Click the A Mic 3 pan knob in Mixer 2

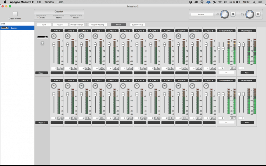82,86
